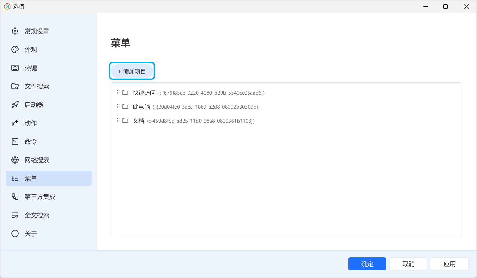Open the 网络搜索 section
Viewport: 477px width, 278px height.
(x=49, y=160)
